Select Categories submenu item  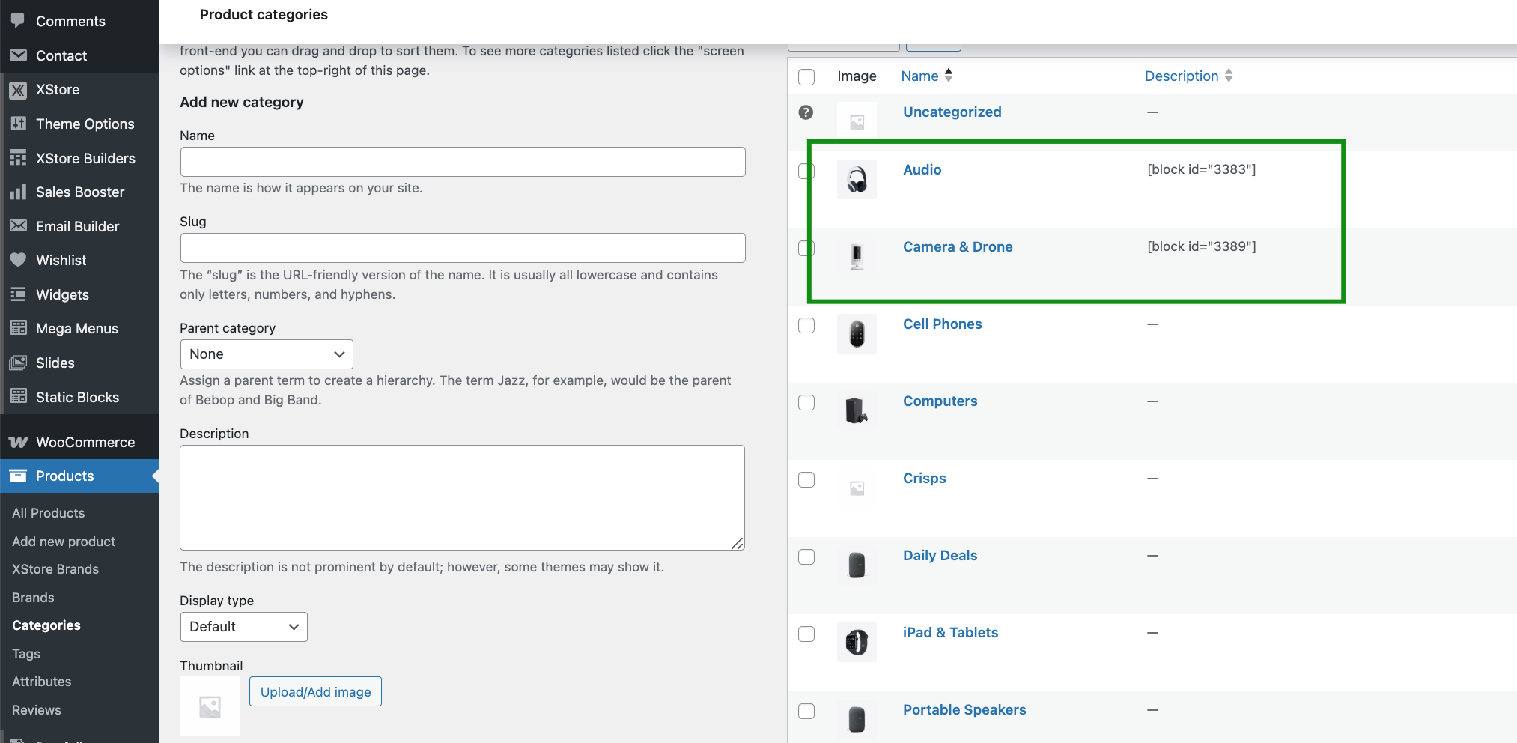46,625
